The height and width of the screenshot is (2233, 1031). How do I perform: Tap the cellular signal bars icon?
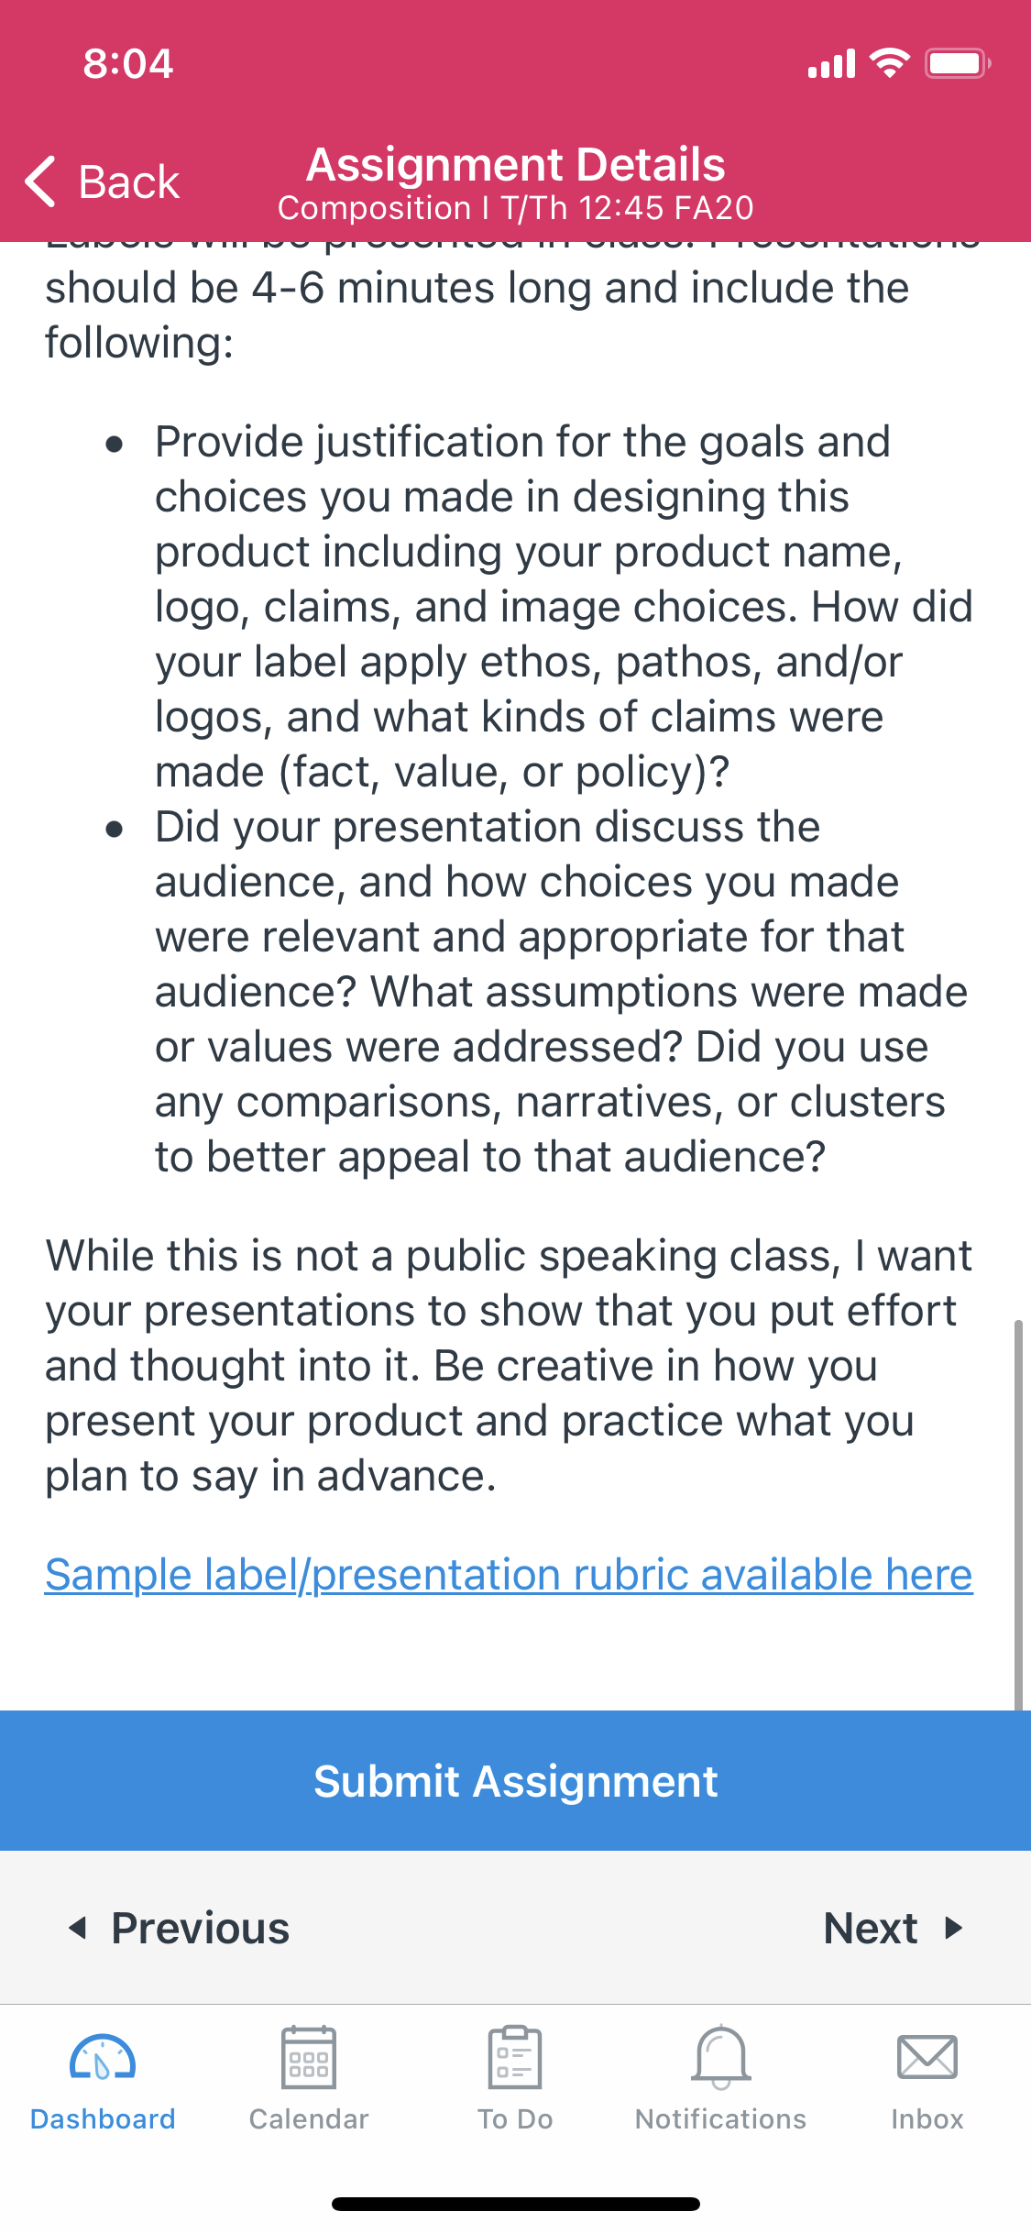click(831, 63)
